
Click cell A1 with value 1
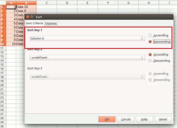tap(11, 7)
